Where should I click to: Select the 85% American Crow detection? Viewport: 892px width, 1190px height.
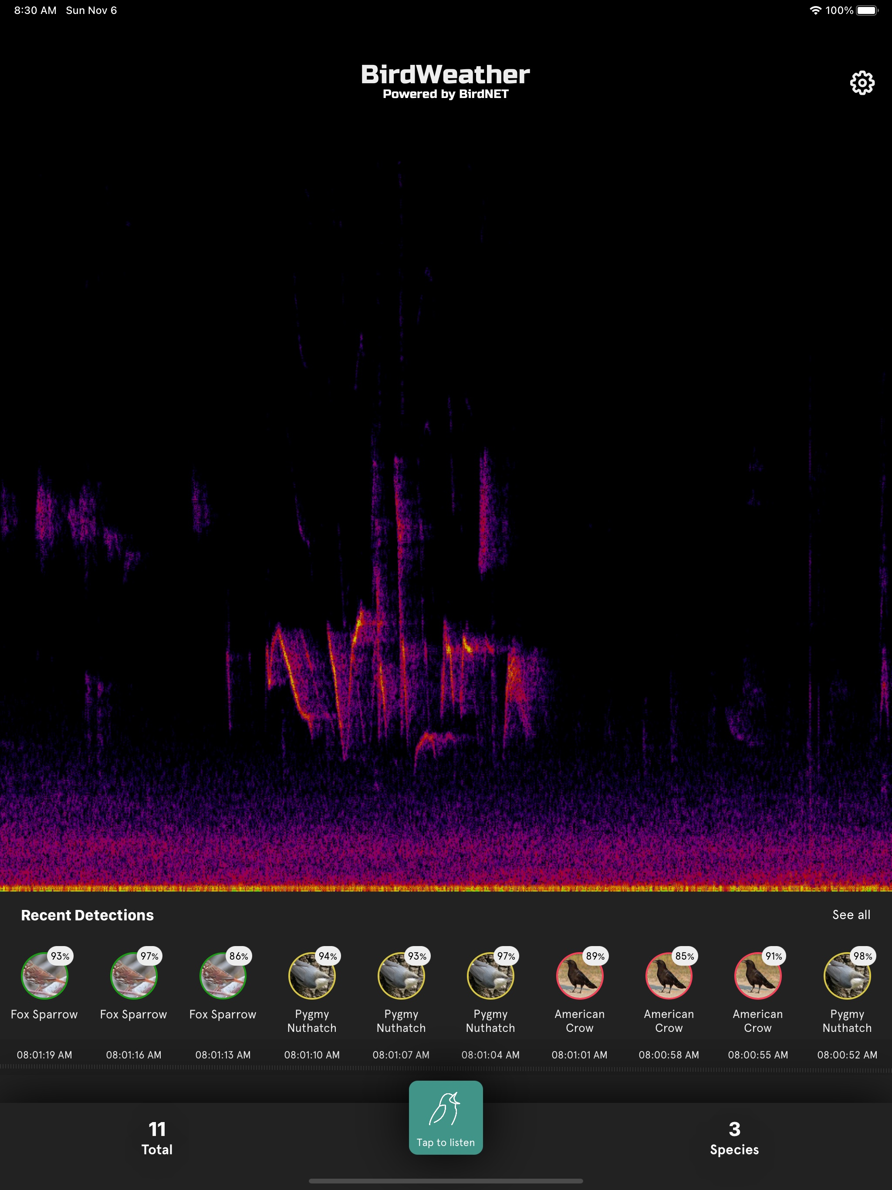[x=669, y=975]
